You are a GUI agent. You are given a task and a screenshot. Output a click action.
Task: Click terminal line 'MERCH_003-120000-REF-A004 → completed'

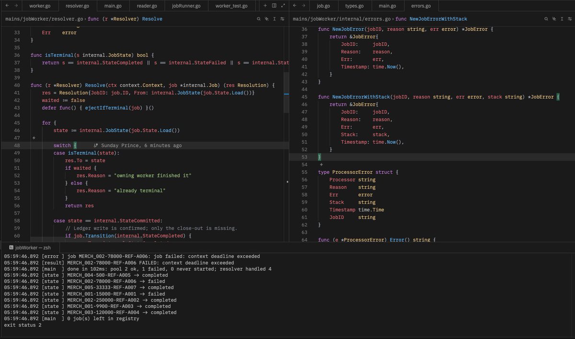(90, 313)
